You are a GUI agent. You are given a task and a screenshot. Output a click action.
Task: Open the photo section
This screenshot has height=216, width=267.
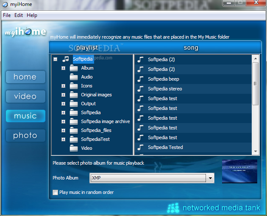coord(25,135)
